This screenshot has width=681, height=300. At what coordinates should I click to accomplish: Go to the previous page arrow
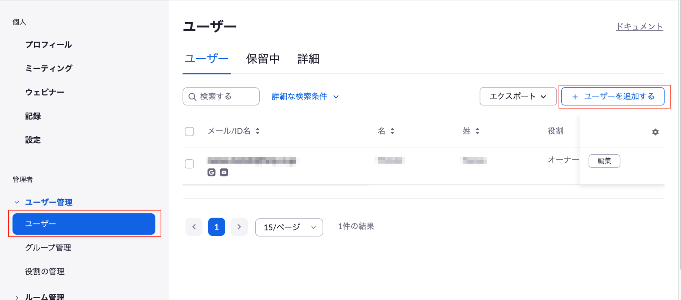click(194, 227)
